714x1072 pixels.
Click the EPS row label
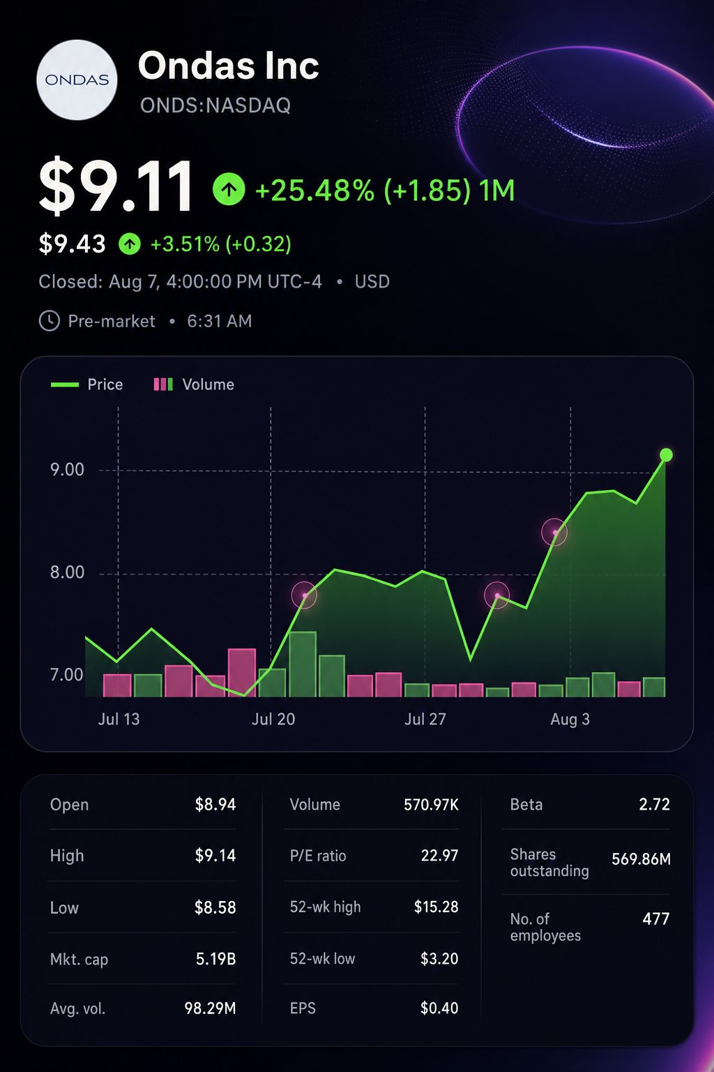click(x=303, y=1008)
